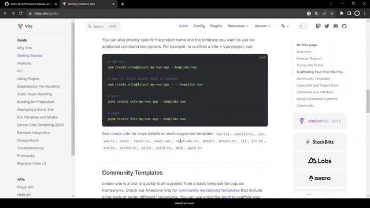Open Deploying a Static Site item
The image size is (370, 208).
pyautogui.click(x=35, y=109)
